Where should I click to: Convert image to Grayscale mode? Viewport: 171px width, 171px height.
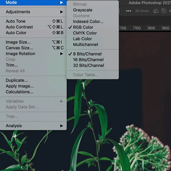pos(83,10)
